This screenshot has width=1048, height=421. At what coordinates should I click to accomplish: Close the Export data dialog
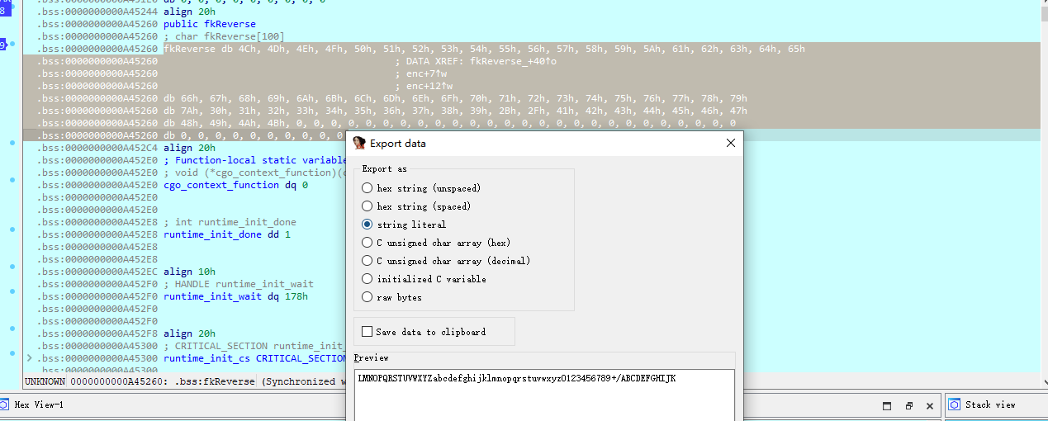(730, 143)
